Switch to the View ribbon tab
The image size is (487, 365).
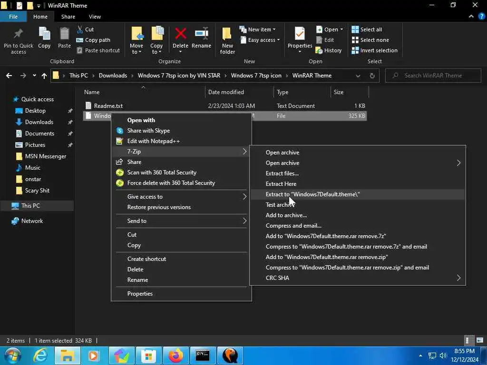pyautogui.click(x=95, y=17)
